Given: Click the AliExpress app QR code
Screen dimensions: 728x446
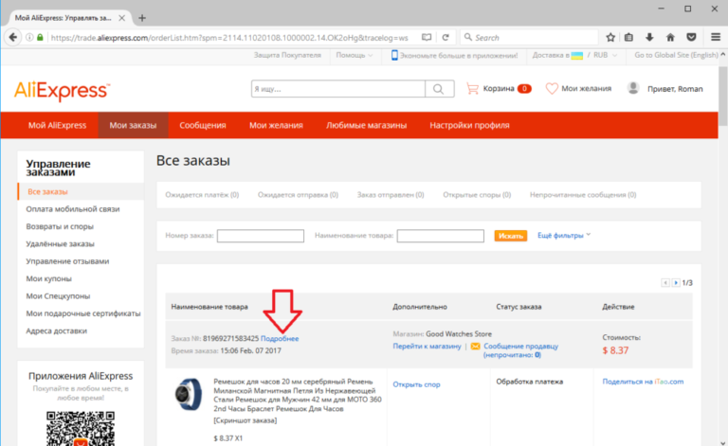Looking at the screenshot, I should pyautogui.click(x=81, y=428).
